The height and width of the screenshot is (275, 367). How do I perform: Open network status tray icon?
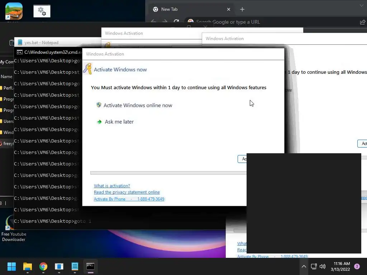point(314,266)
